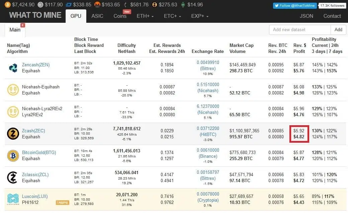The height and width of the screenshot is (213, 348).
Task: Click the Add button next to dataset field
Action: pos(338,29)
